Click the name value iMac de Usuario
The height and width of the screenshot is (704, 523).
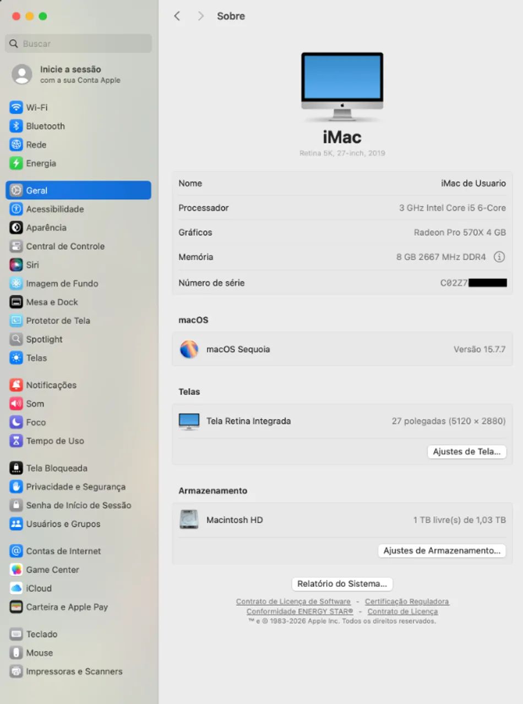click(473, 184)
